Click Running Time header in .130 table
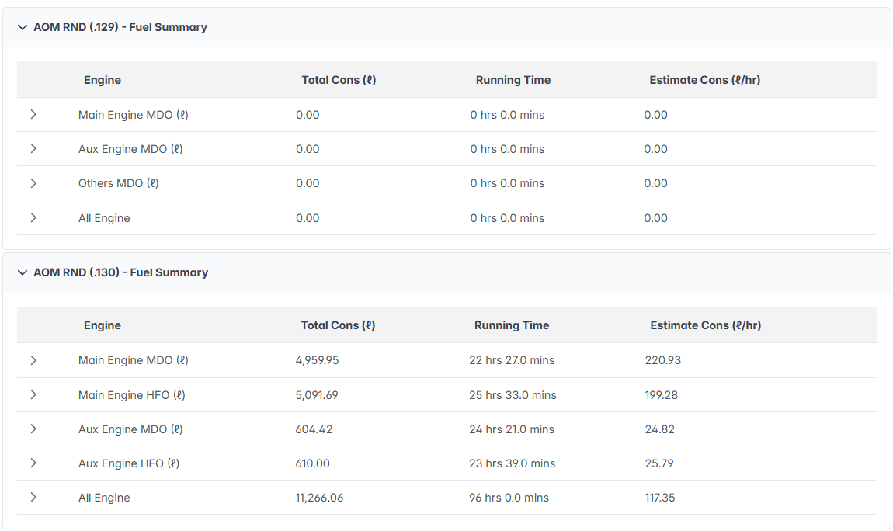Image resolution: width=893 pixels, height=531 pixels. tap(512, 325)
